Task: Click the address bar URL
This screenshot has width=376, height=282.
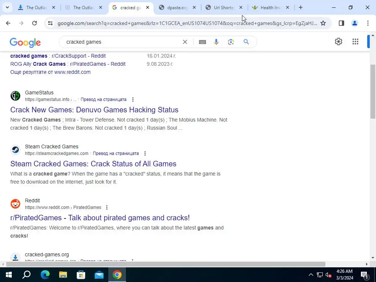Action: (x=187, y=23)
